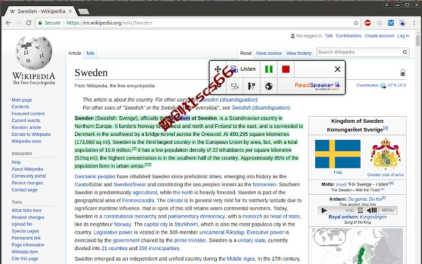422x264 pixels.
Task: Open the anthem player MENU button
Action: [x=388, y=210]
